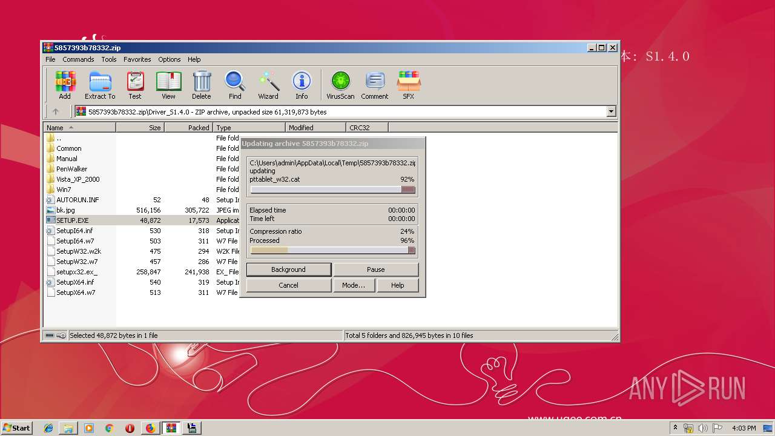Click the status bar disk icon
Viewport: 775px width, 436px height.
tap(50, 335)
